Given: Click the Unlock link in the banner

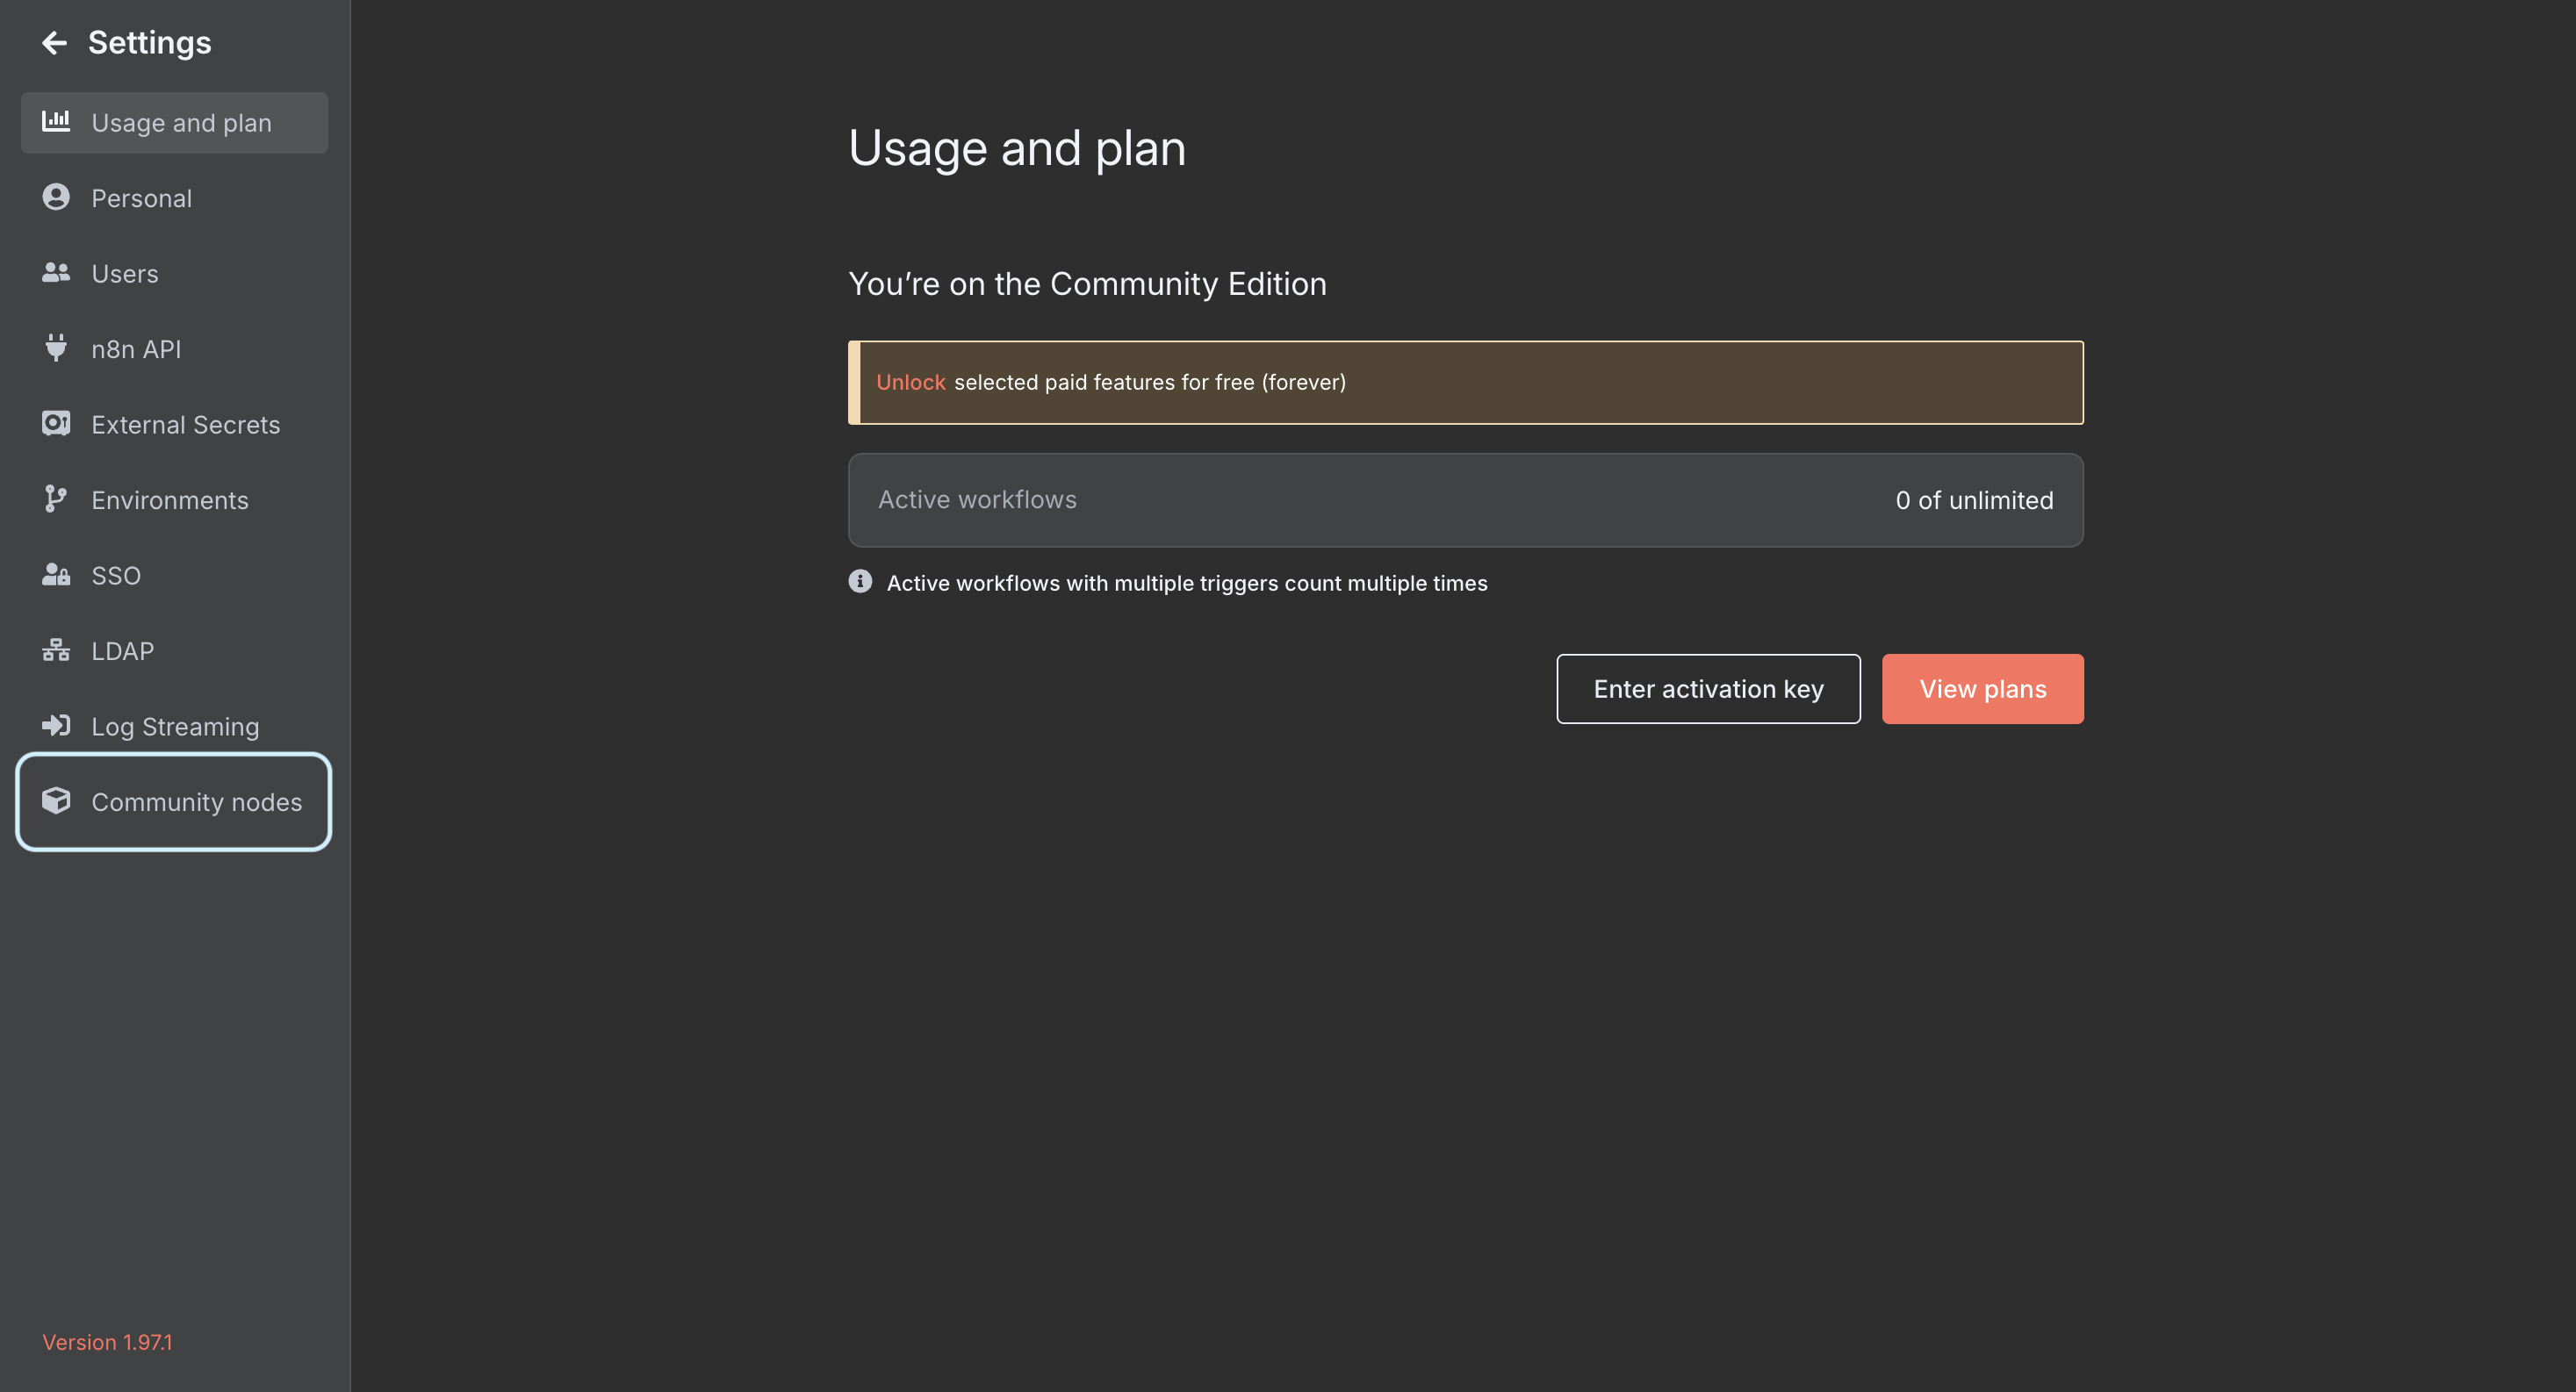Looking at the screenshot, I should [x=910, y=382].
